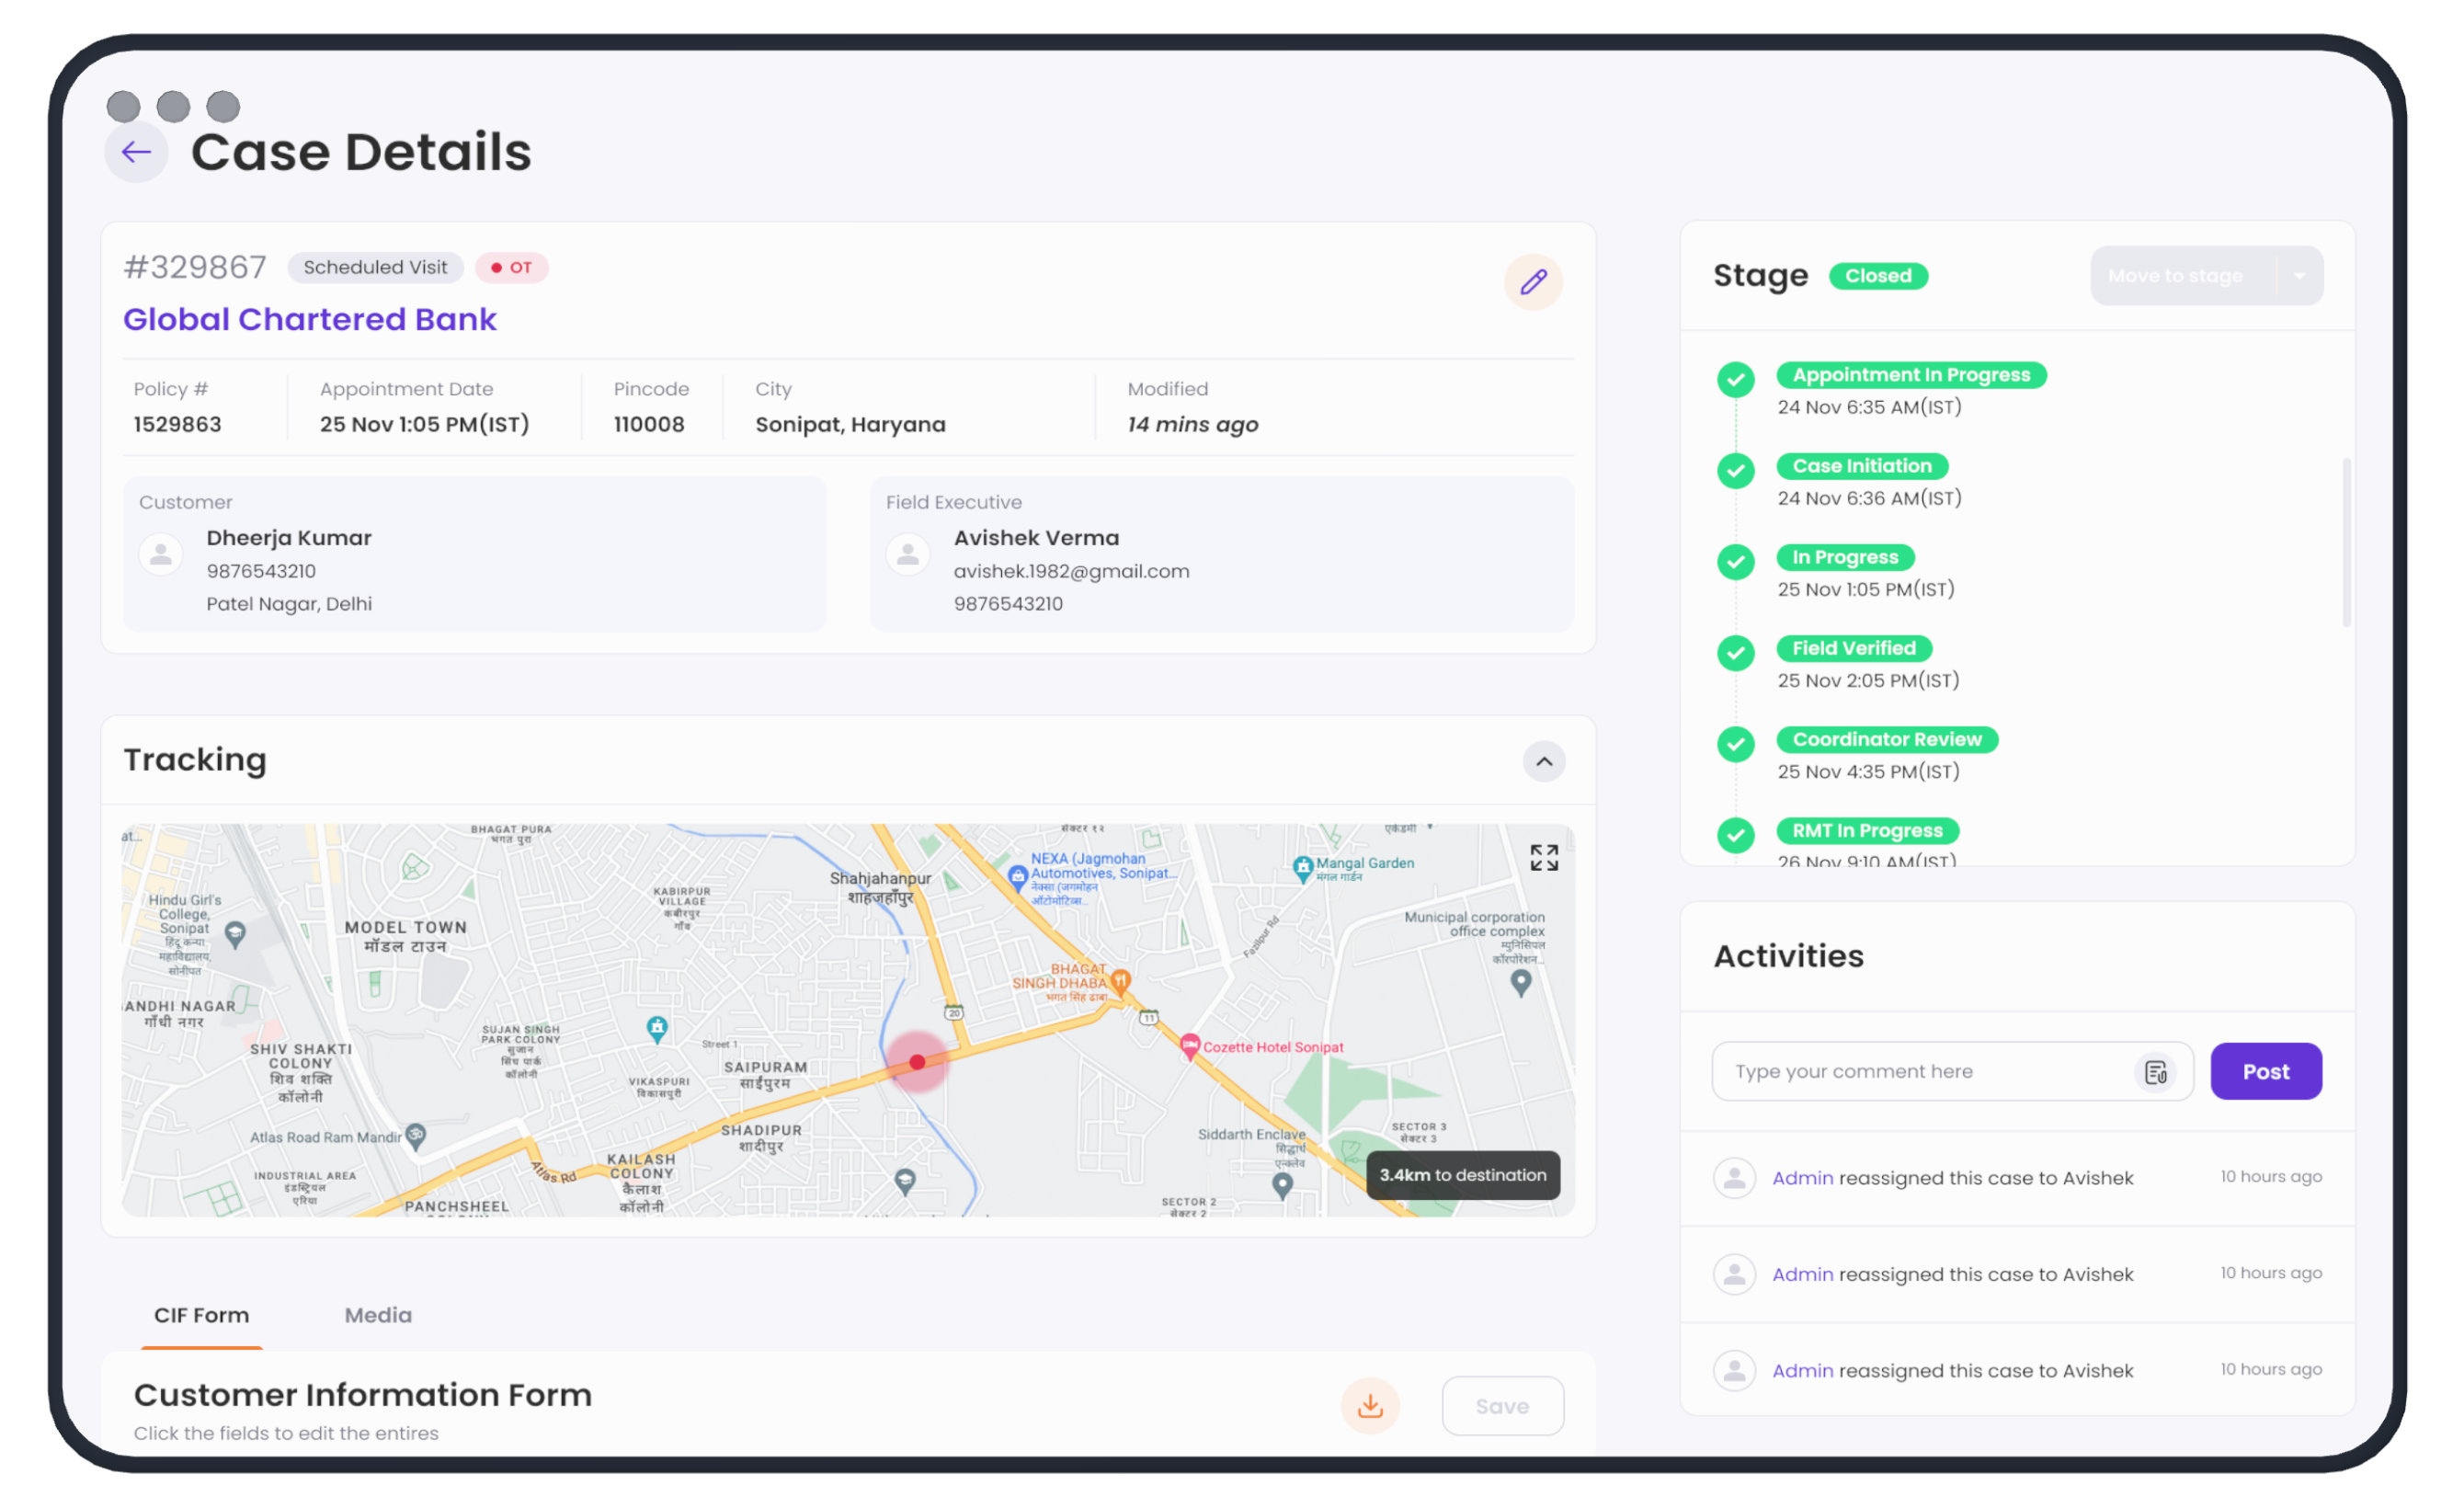This screenshot has height=1508, width=2464.
Task: Go back using the arrow button
Action: (x=136, y=152)
